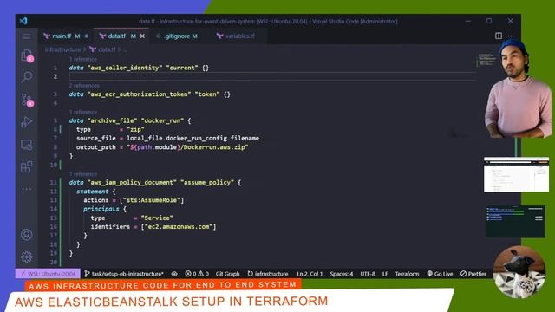Open the Accounts menu icon

click(27, 235)
